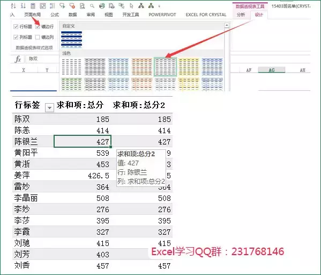This screenshot has width=321, height=275.
Task: Click the small magnifier zoom icon
Action: point(92,6)
